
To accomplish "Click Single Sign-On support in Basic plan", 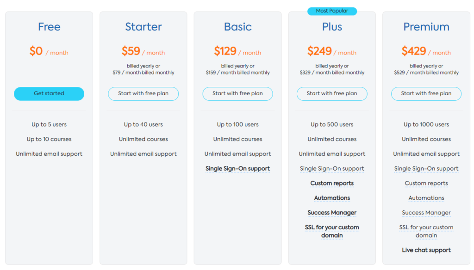I will (x=237, y=169).
